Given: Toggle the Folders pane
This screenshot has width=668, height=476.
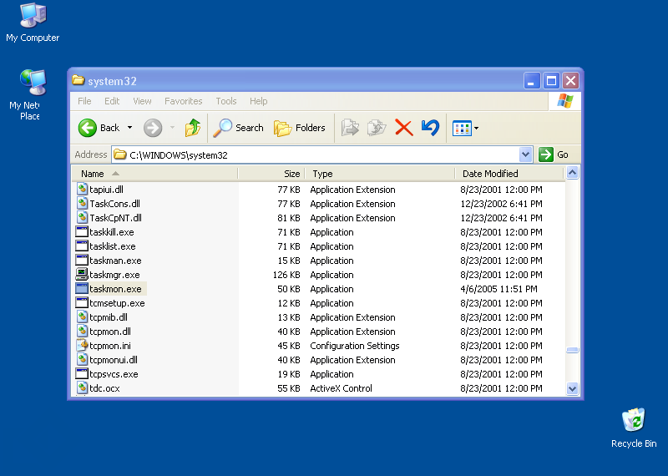Looking at the screenshot, I should tap(299, 128).
